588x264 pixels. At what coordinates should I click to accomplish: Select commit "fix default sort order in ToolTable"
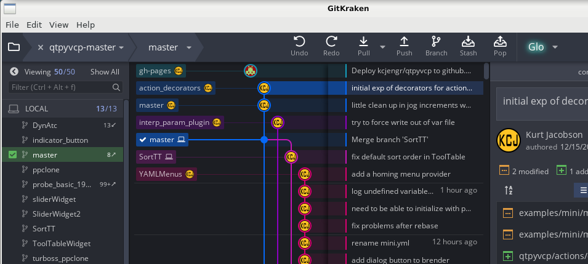point(408,157)
